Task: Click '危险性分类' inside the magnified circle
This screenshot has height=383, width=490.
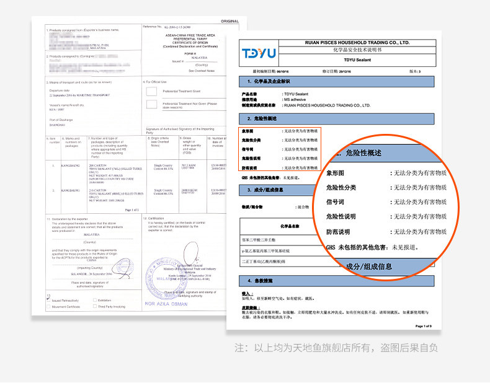Action: pyautogui.click(x=341, y=188)
